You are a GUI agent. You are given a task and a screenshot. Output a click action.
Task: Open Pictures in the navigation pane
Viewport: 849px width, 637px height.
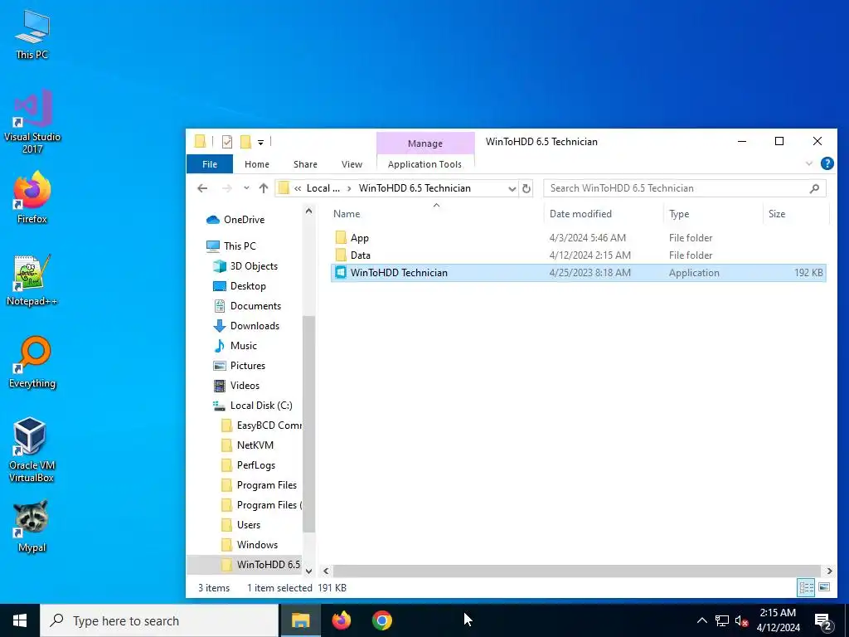tap(247, 366)
